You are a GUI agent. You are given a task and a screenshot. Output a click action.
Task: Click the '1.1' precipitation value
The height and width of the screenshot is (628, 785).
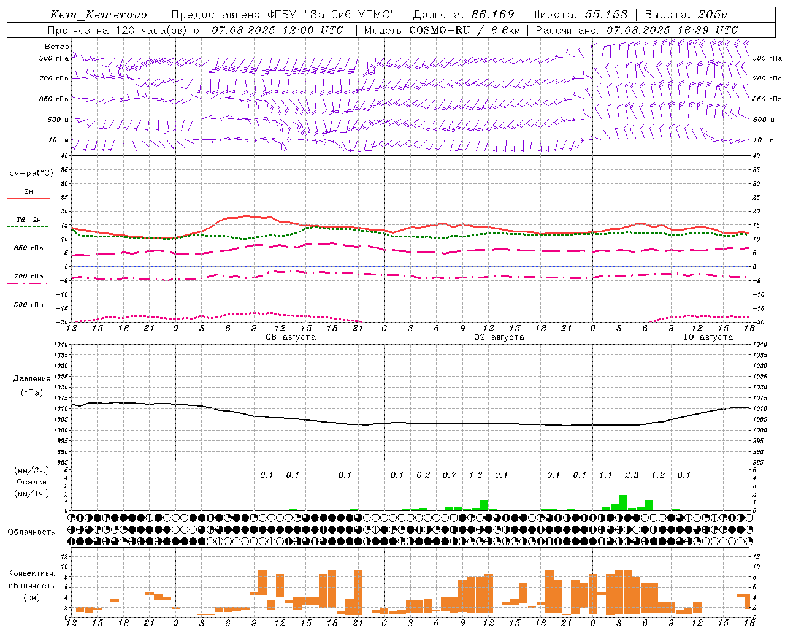[606, 475]
